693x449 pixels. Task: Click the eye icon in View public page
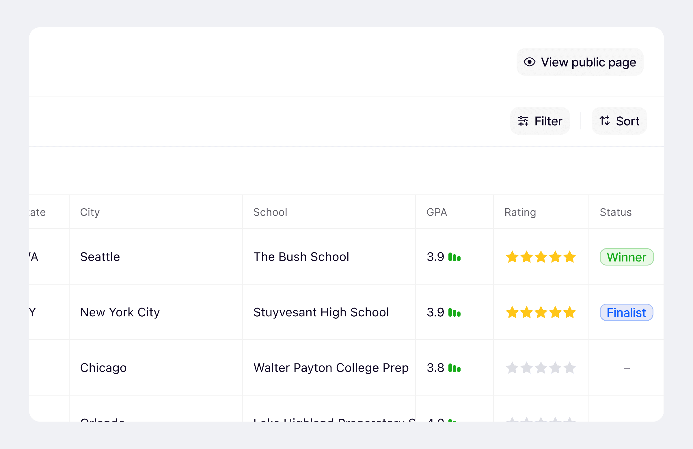pos(529,62)
